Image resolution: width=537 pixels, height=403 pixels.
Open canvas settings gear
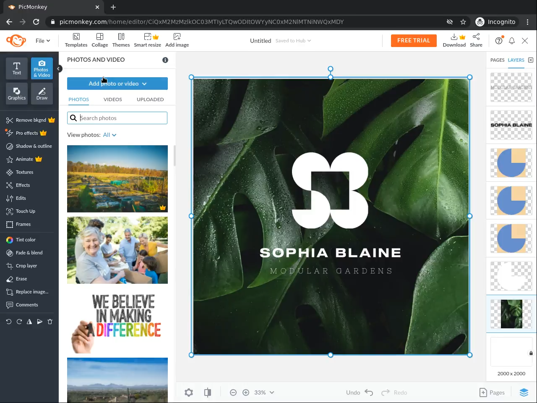tap(189, 393)
